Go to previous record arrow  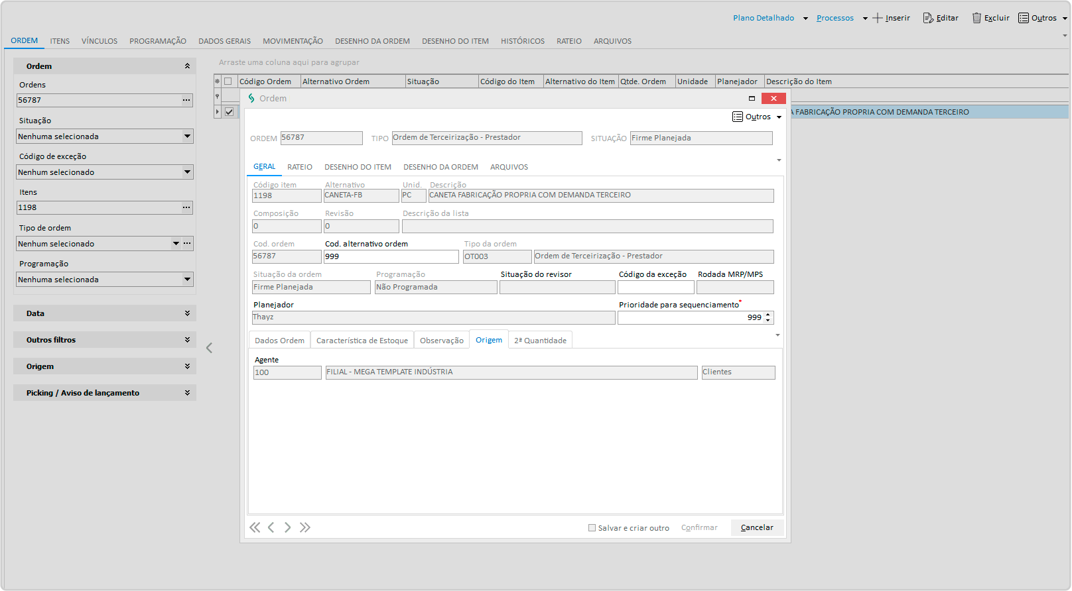(271, 527)
